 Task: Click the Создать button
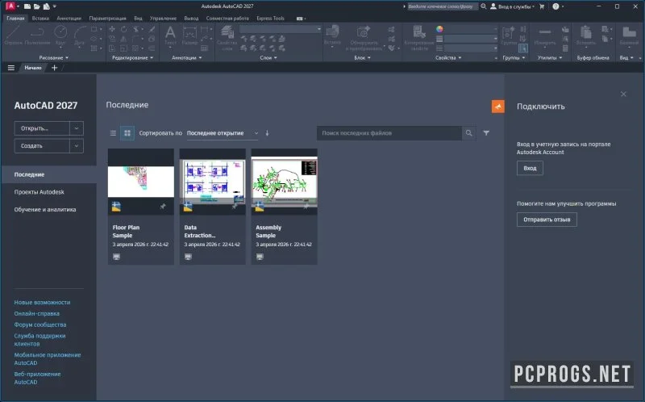[x=42, y=146]
